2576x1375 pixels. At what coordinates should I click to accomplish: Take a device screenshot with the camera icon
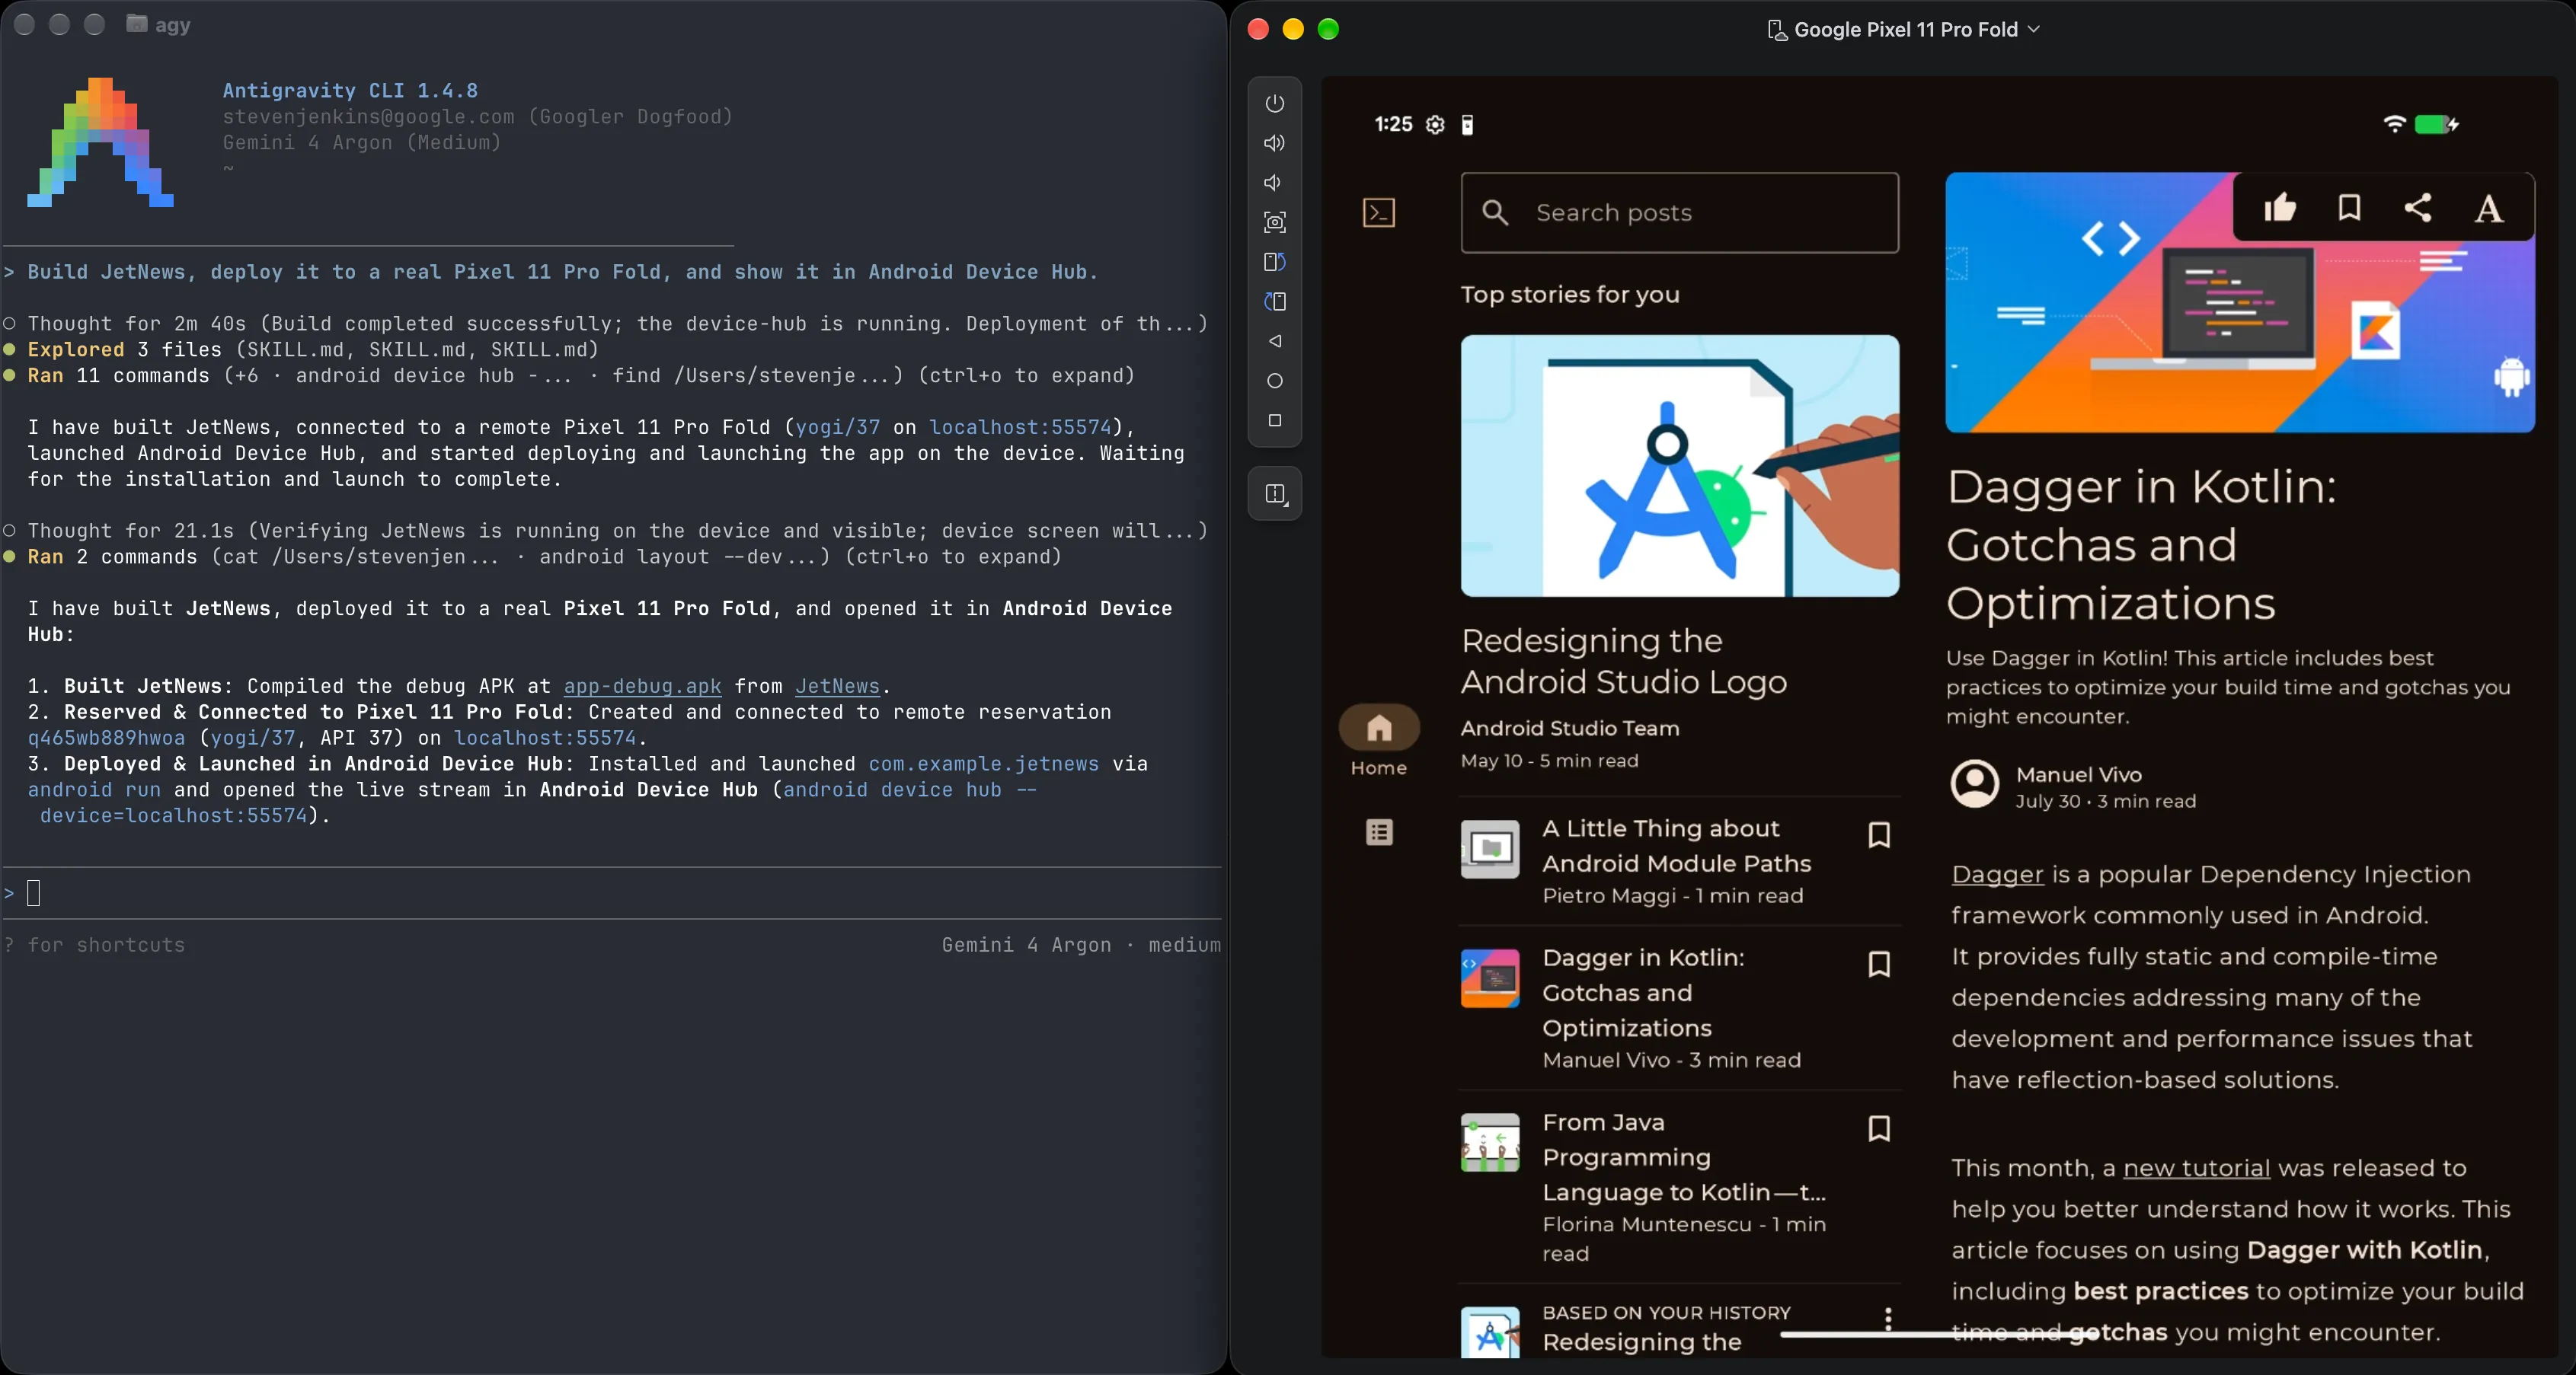click(x=1274, y=222)
